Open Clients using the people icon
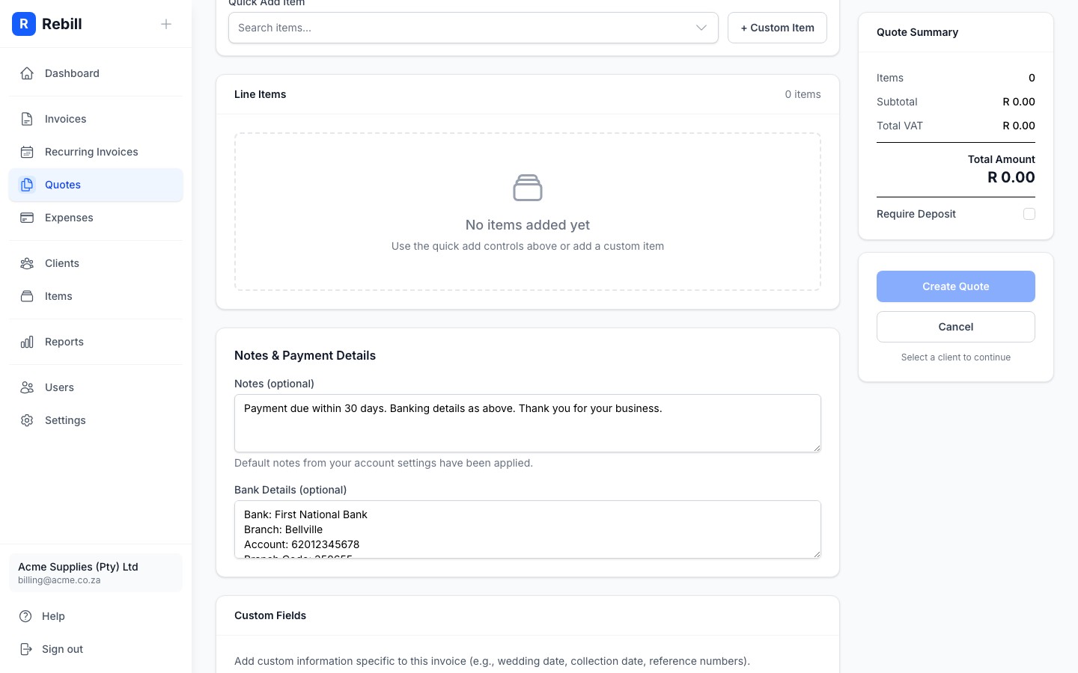The image size is (1078, 673). click(x=27, y=263)
